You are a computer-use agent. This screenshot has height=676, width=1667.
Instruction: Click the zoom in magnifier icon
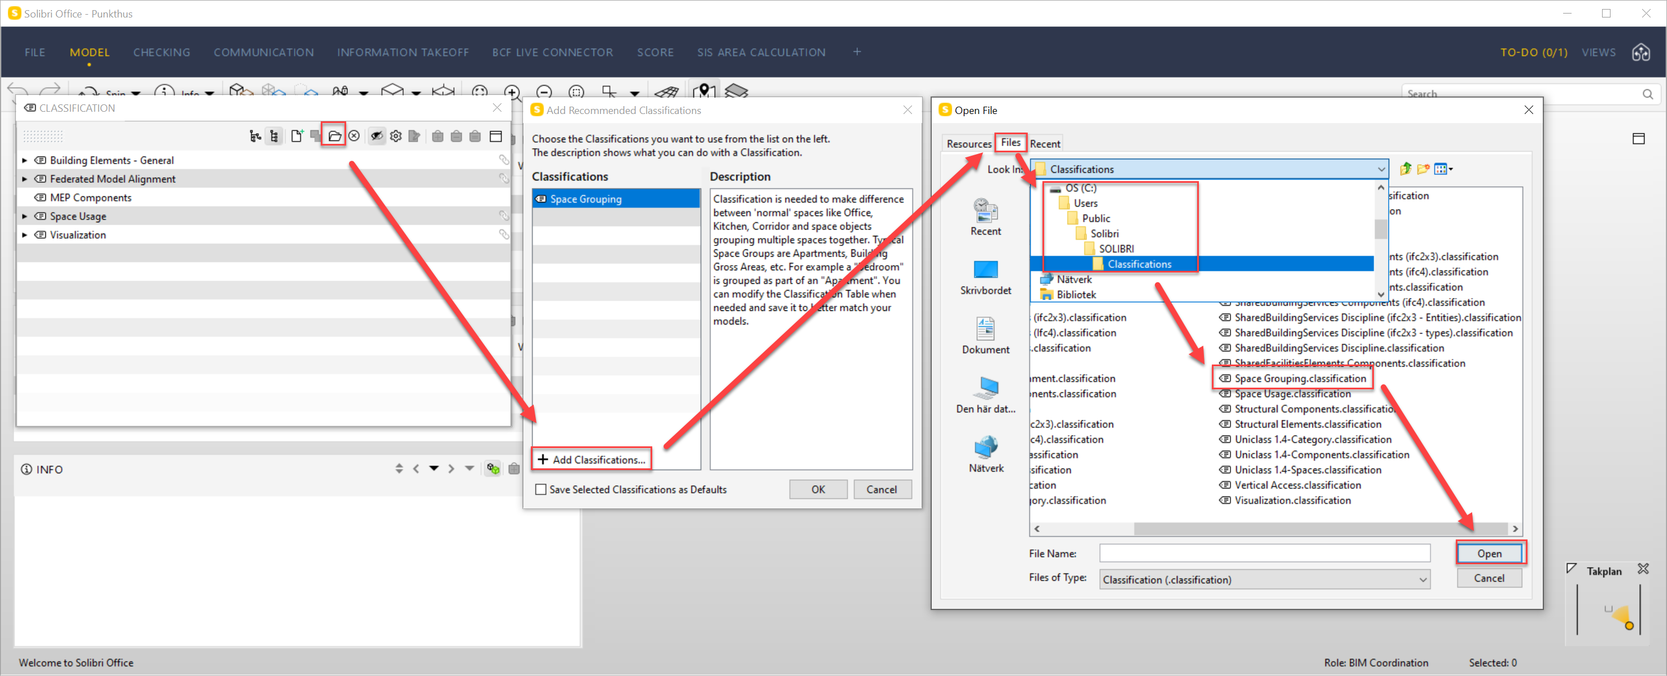tap(512, 93)
